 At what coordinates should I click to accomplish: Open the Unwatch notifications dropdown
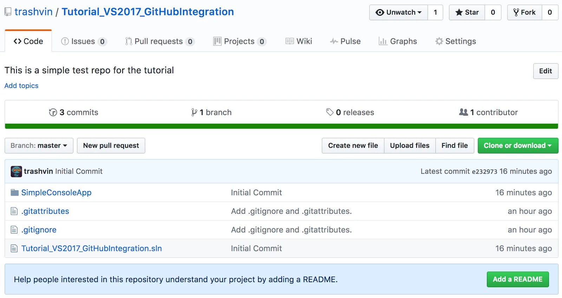tap(398, 13)
